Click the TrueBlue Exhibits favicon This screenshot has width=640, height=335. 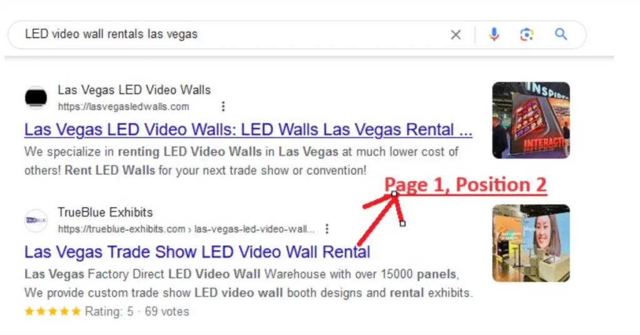(x=36, y=221)
